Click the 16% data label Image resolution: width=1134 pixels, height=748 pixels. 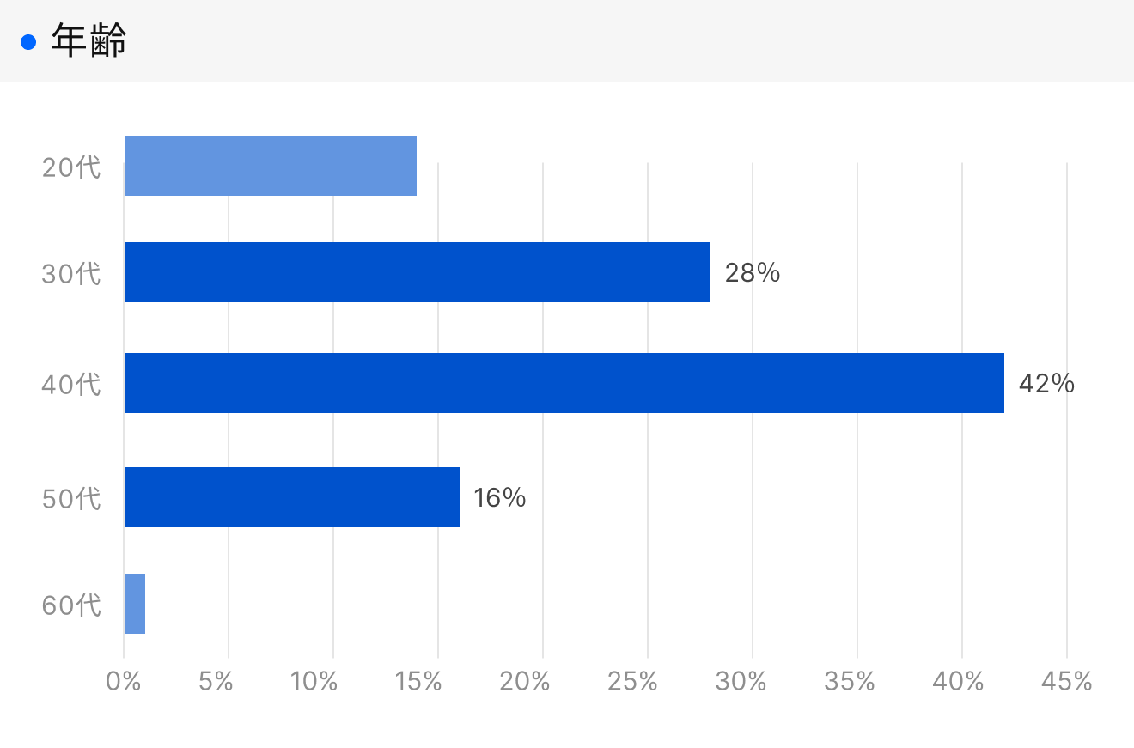499,498
